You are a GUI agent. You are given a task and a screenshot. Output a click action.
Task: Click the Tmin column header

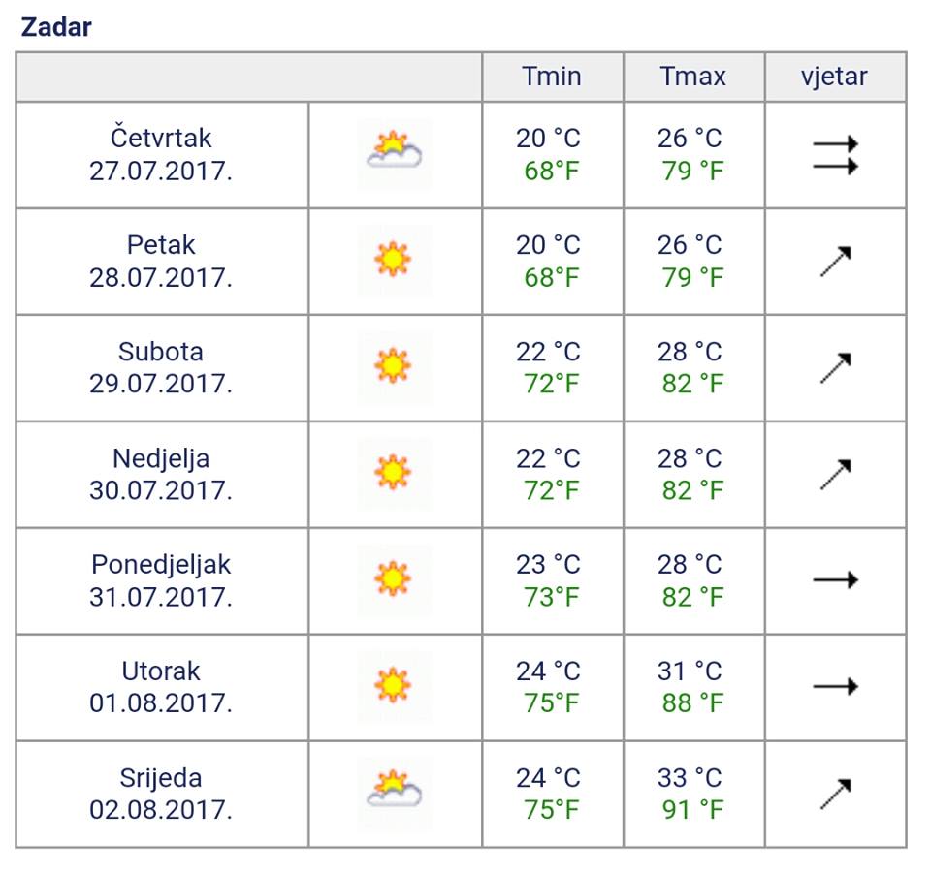(x=552, y=77)
